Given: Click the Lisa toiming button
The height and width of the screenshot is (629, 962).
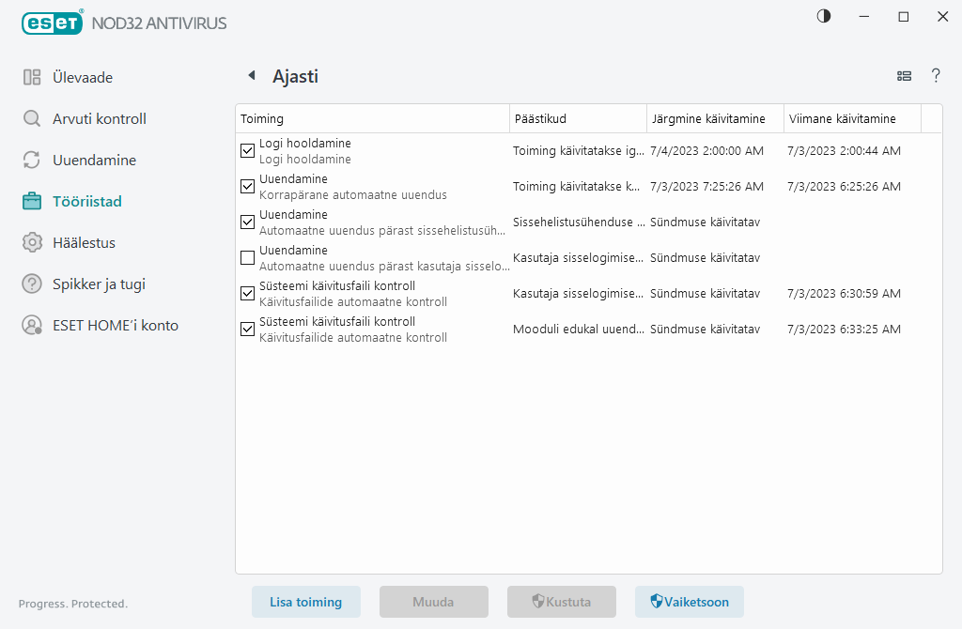Looking at the screenshot, I should pyautogui.click(x=305, y=602).
